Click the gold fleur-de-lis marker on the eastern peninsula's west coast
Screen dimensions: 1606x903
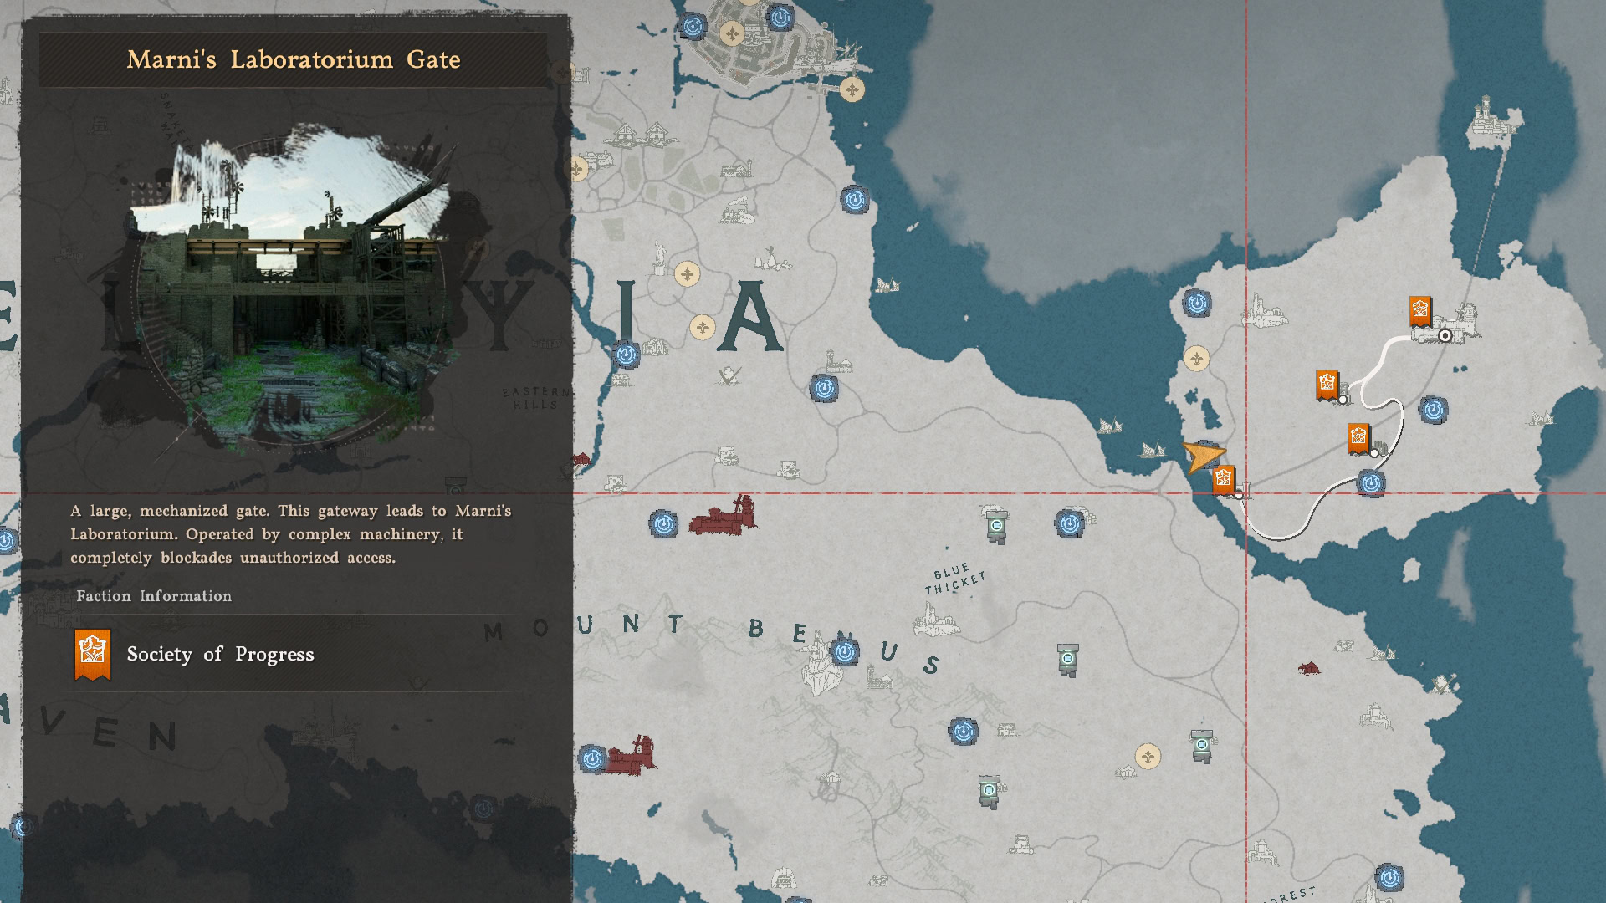pyautogui.click(x=1197, y=359)
